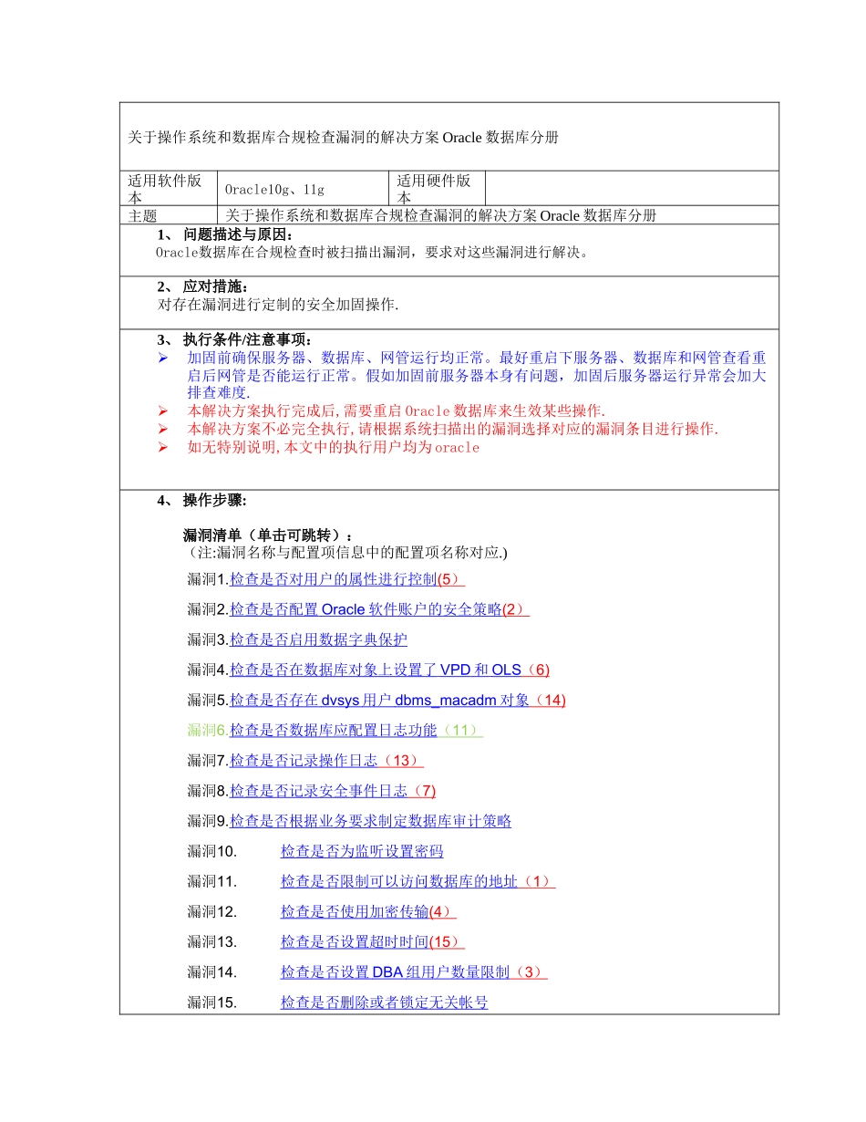
Task: Click the red note about 重启 Oracle 数据库
Action: coord(397,411)
